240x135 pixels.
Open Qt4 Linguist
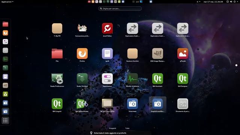click(x=57, y=104)
